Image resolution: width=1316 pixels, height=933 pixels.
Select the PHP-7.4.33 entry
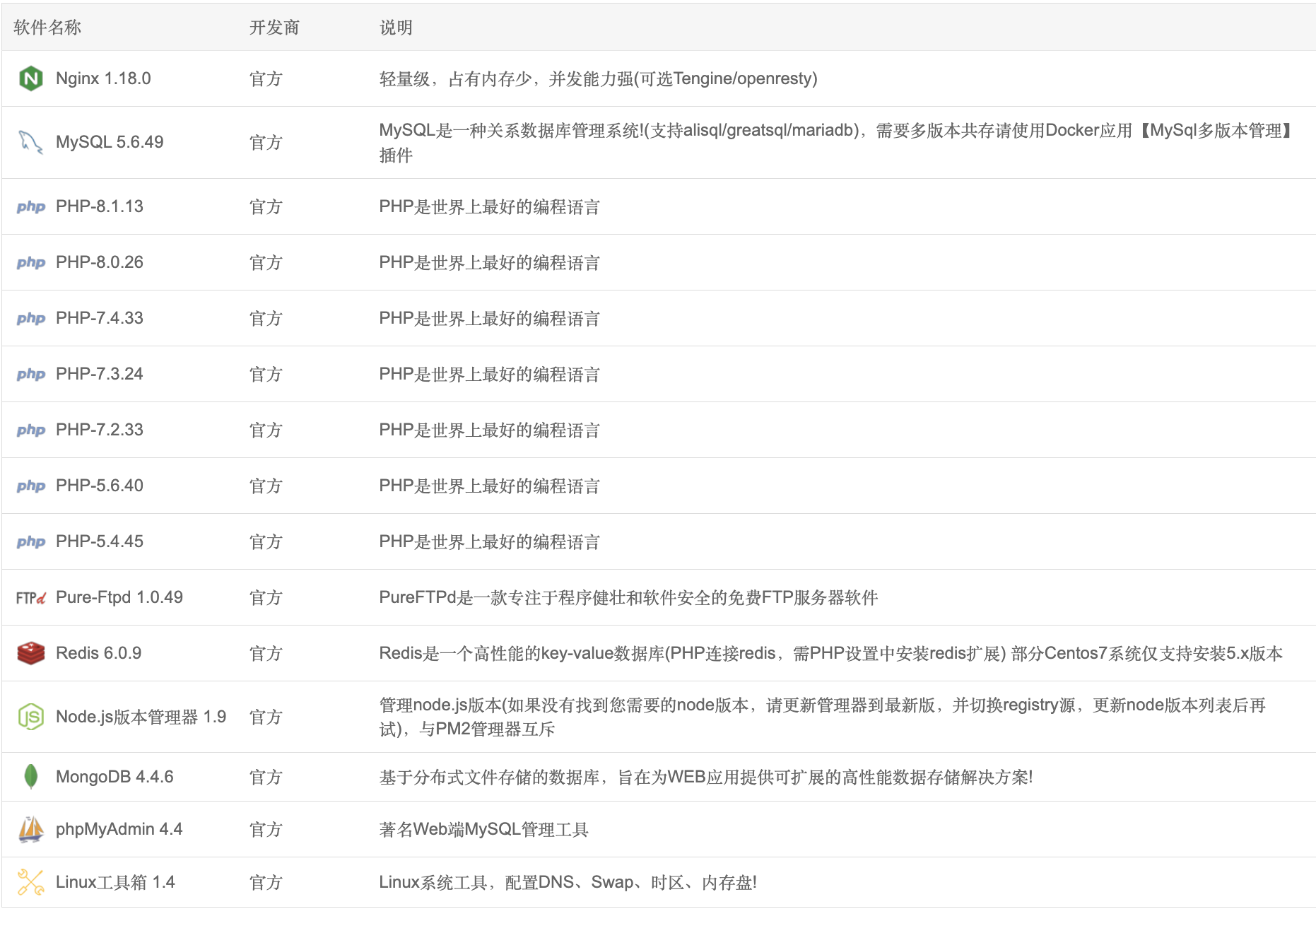(100, 318)
